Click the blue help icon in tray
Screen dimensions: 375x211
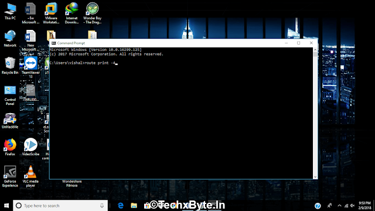[318, 206]
